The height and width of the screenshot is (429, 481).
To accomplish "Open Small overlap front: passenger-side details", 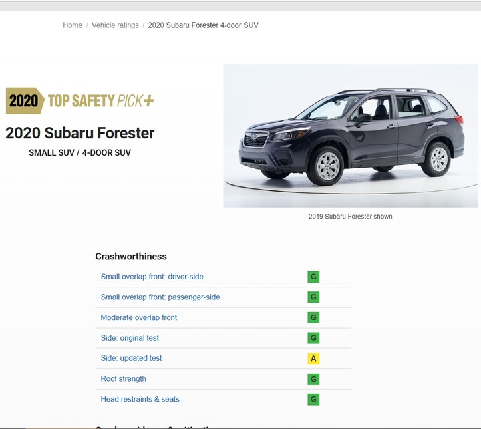I will 160,297.
